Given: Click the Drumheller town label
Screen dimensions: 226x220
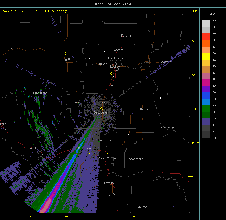Looking at the screenshot, I should (x=167, y=127).
